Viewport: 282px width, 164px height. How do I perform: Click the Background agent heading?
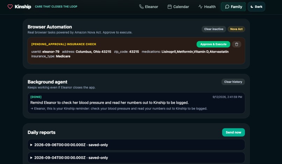[x=47, y=82]
